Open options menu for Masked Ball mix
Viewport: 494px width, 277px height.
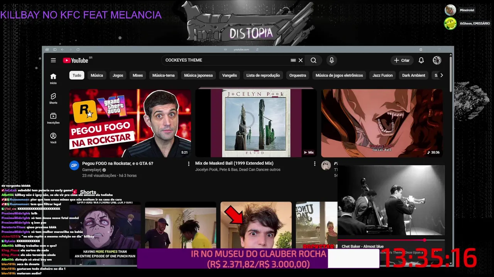(x=315, y=164)
